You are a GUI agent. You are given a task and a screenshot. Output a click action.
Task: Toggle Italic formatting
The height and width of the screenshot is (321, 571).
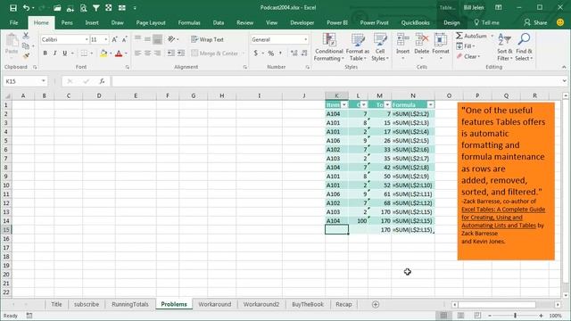[x=55, y=53]
